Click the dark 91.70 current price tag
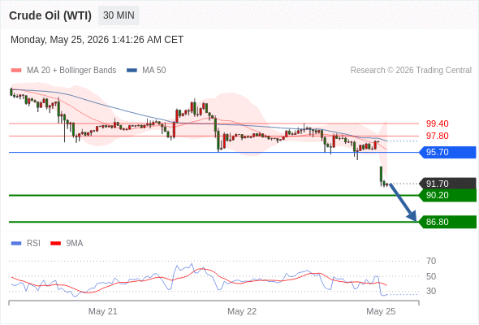The image size is (479, 325). pyautogui.click(x=447, y=184)
